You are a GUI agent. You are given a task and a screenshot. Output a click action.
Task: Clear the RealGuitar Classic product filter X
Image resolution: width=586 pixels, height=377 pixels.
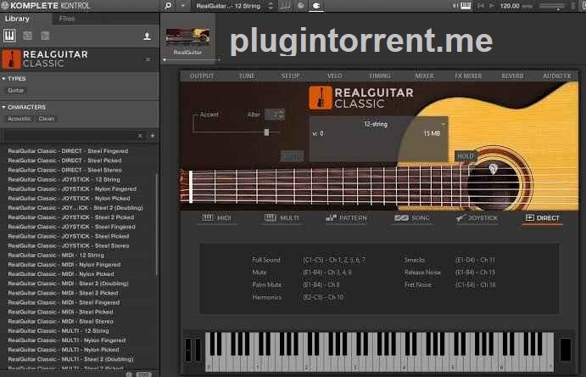click(148, 59)
